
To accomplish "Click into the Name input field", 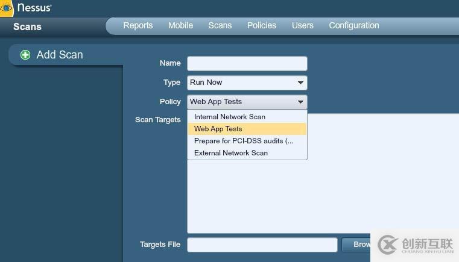I will [x=247, y=63].
